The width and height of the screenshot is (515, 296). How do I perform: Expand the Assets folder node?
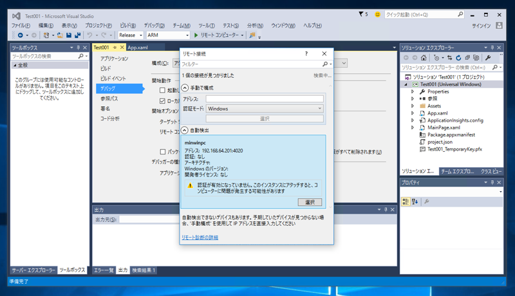click(413, 106)
